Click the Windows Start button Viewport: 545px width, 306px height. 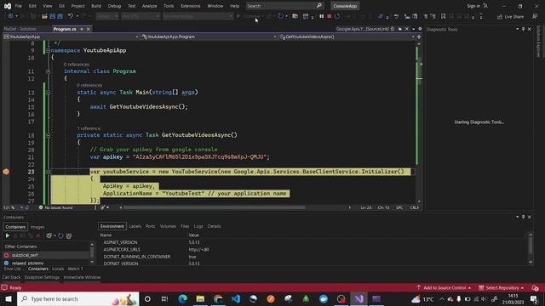click(x=8, y=298)
